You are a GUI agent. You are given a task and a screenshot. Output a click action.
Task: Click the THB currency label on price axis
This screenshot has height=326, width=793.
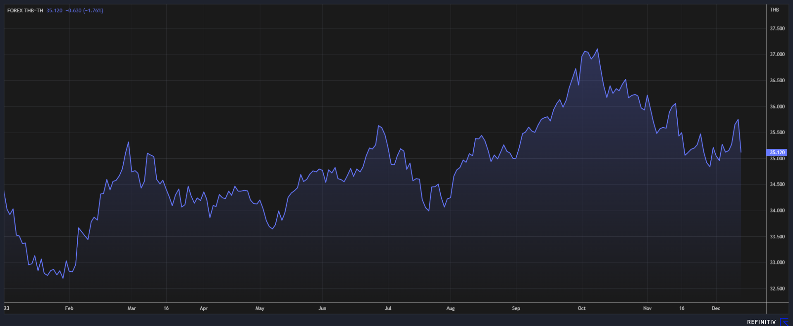tap(774, 10)
